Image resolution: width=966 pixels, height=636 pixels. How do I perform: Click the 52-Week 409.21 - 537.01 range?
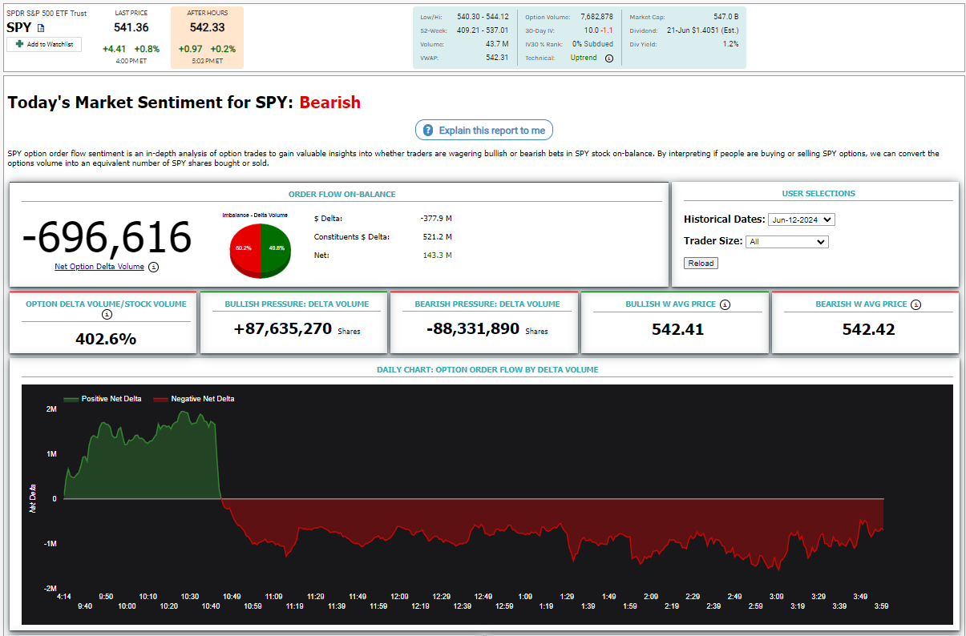pos(483,30)
